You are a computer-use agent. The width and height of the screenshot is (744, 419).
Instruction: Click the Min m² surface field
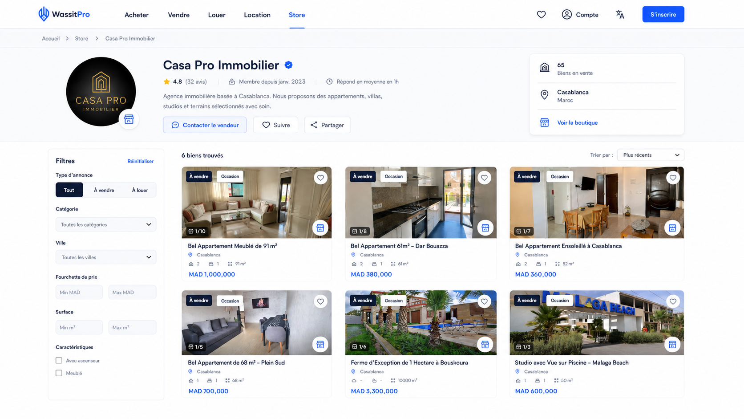[79, 327]
